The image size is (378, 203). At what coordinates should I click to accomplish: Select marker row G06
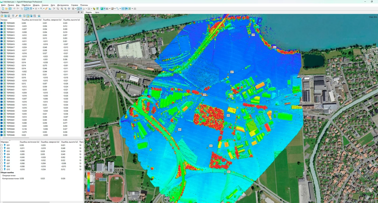click(x=42, y=160)
